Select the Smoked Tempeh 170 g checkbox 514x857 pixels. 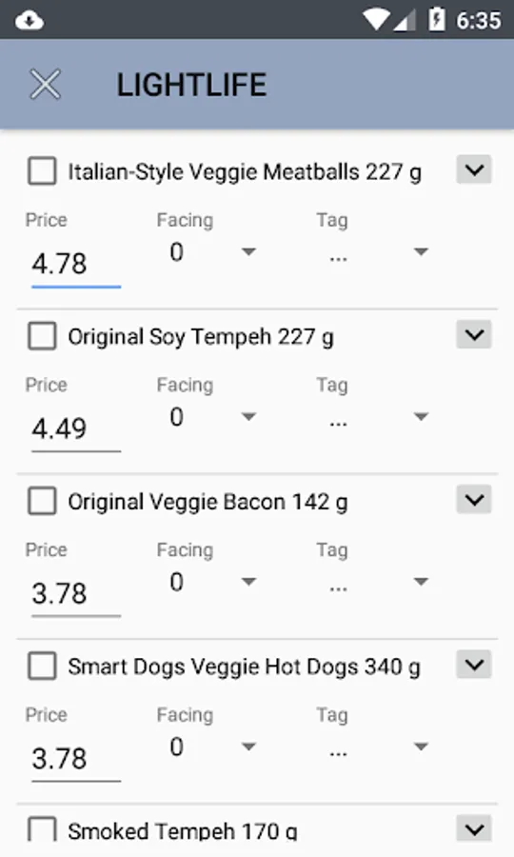click(x=42, y=829)
